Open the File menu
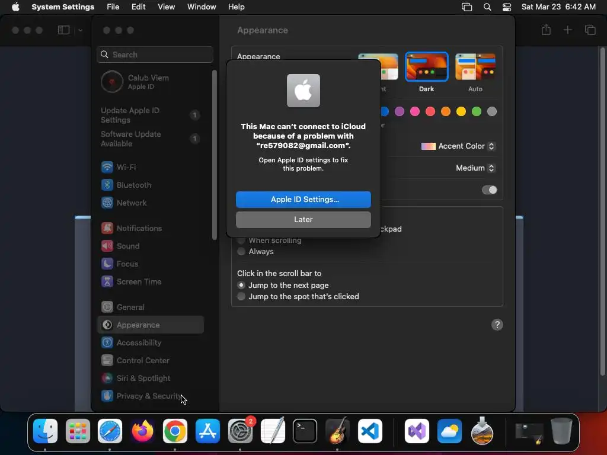Screen dimensions: 607x455 coord(113,7)
